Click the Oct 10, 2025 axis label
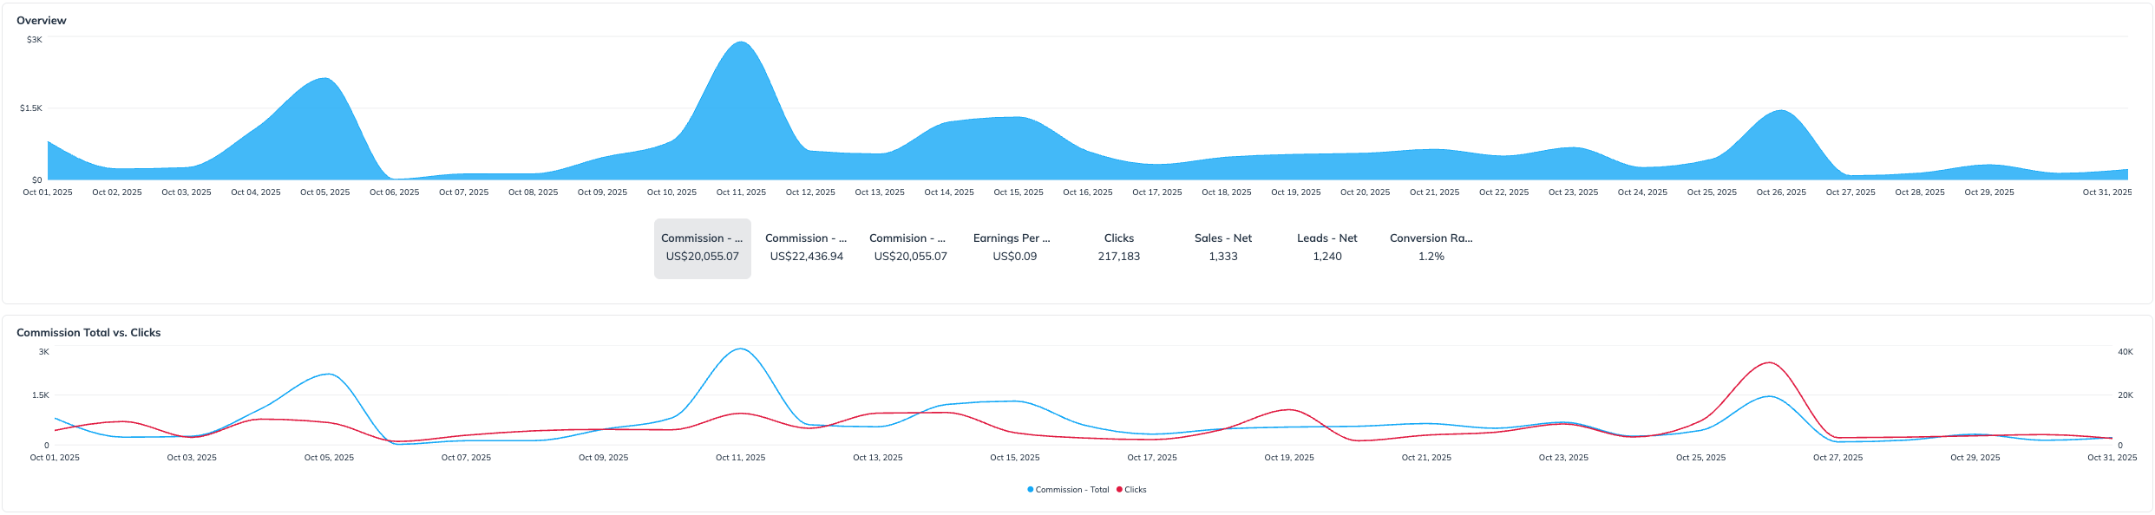Image resolution: width=2155 pixels, height=515 pixels. 671,192
